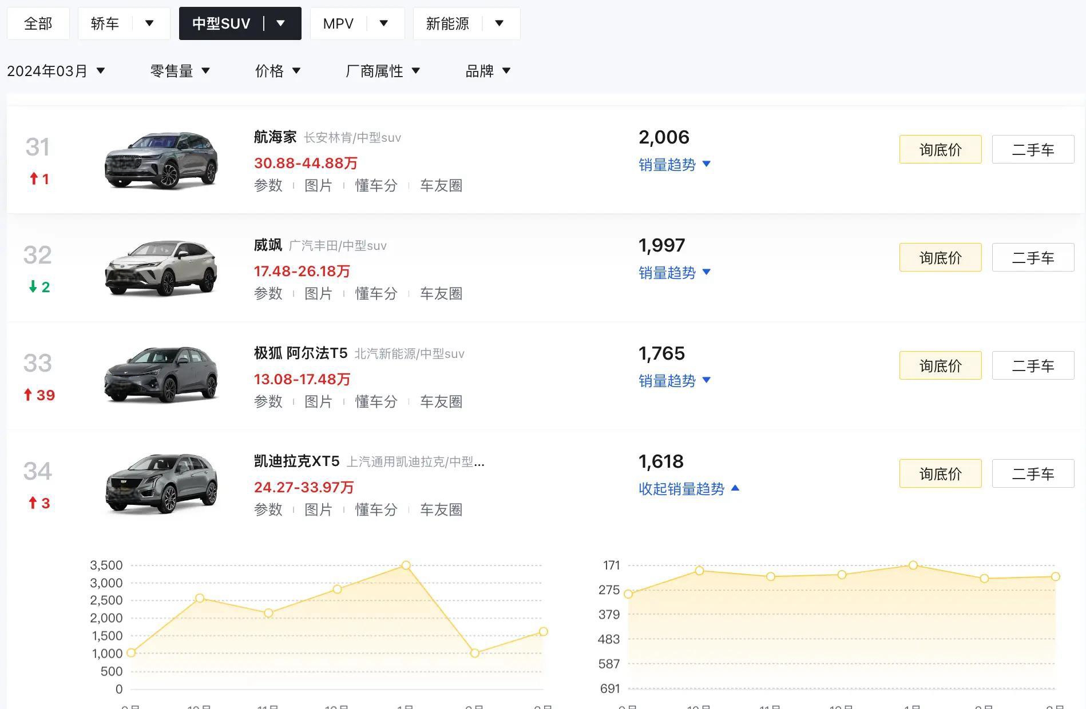Open 车友圈 for 威飒
Image resolution: width=1086 pixels, height=709 pixels.
(441, 293)
